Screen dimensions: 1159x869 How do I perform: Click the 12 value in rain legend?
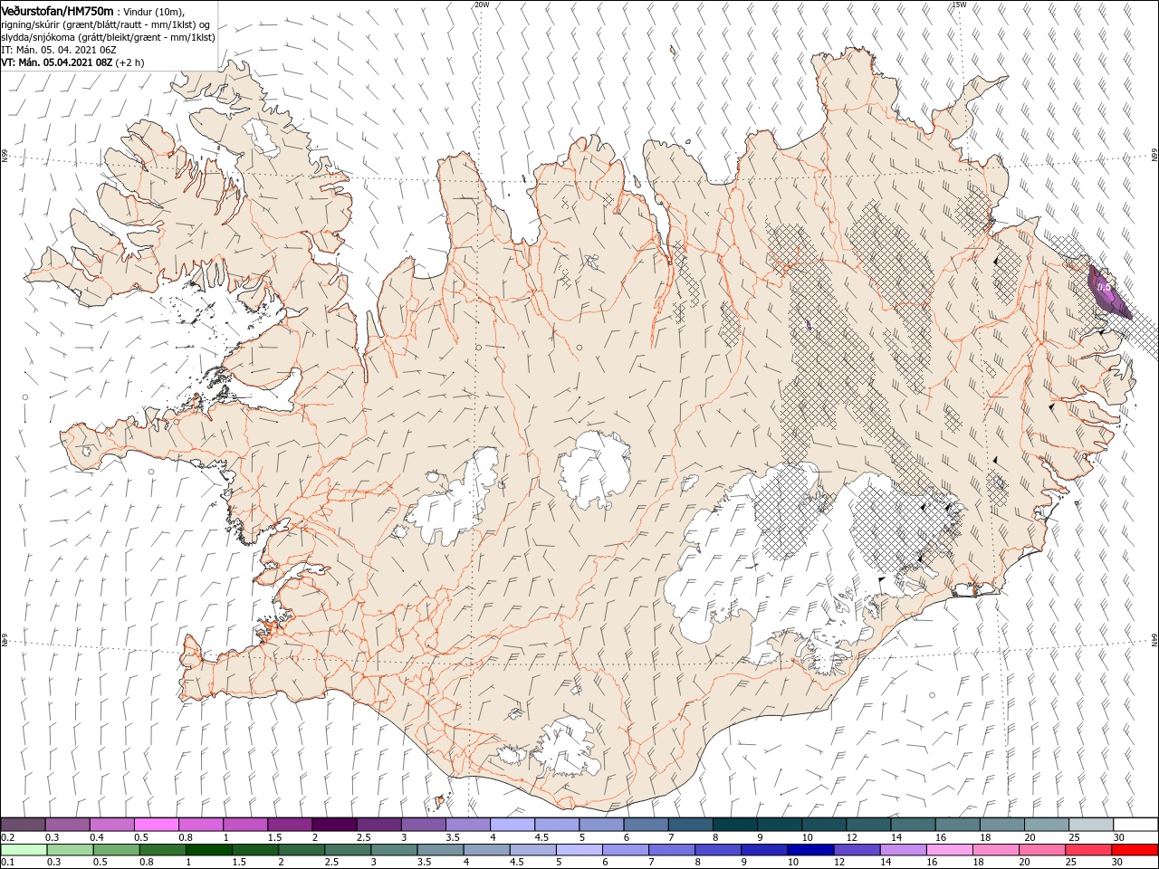coord(838,863)
